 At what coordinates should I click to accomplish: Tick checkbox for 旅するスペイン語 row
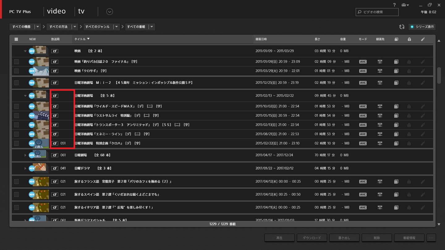(16, 194)
